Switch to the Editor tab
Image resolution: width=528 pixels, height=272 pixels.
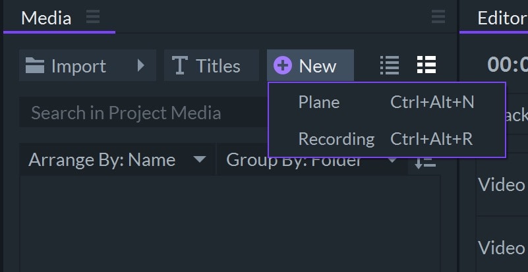pyautogui.click(x=502, y=18)
